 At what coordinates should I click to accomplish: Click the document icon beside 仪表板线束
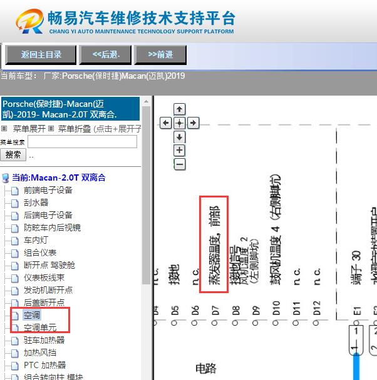[15, 278]
